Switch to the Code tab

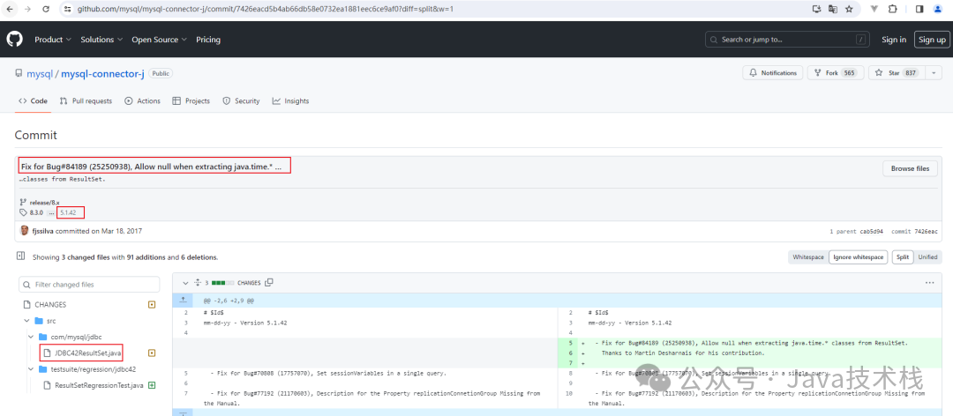coord(33,100)
